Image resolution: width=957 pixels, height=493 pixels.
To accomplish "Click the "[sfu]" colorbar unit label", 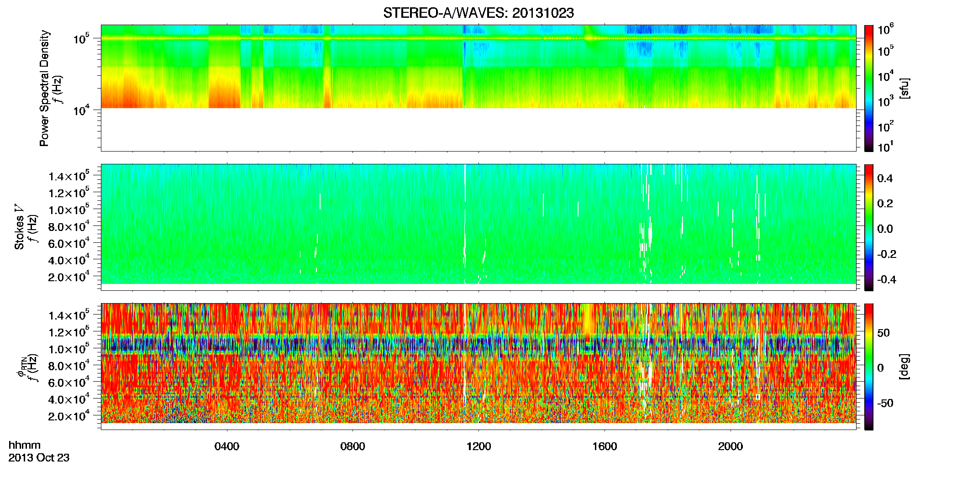I will [x=905, y=88].
